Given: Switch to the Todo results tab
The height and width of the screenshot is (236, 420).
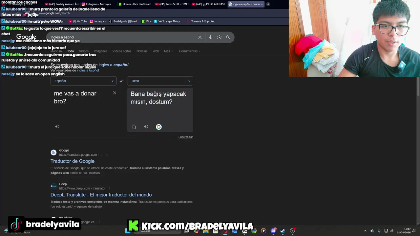Looking at the screenshot, I should tap(71, 51).
